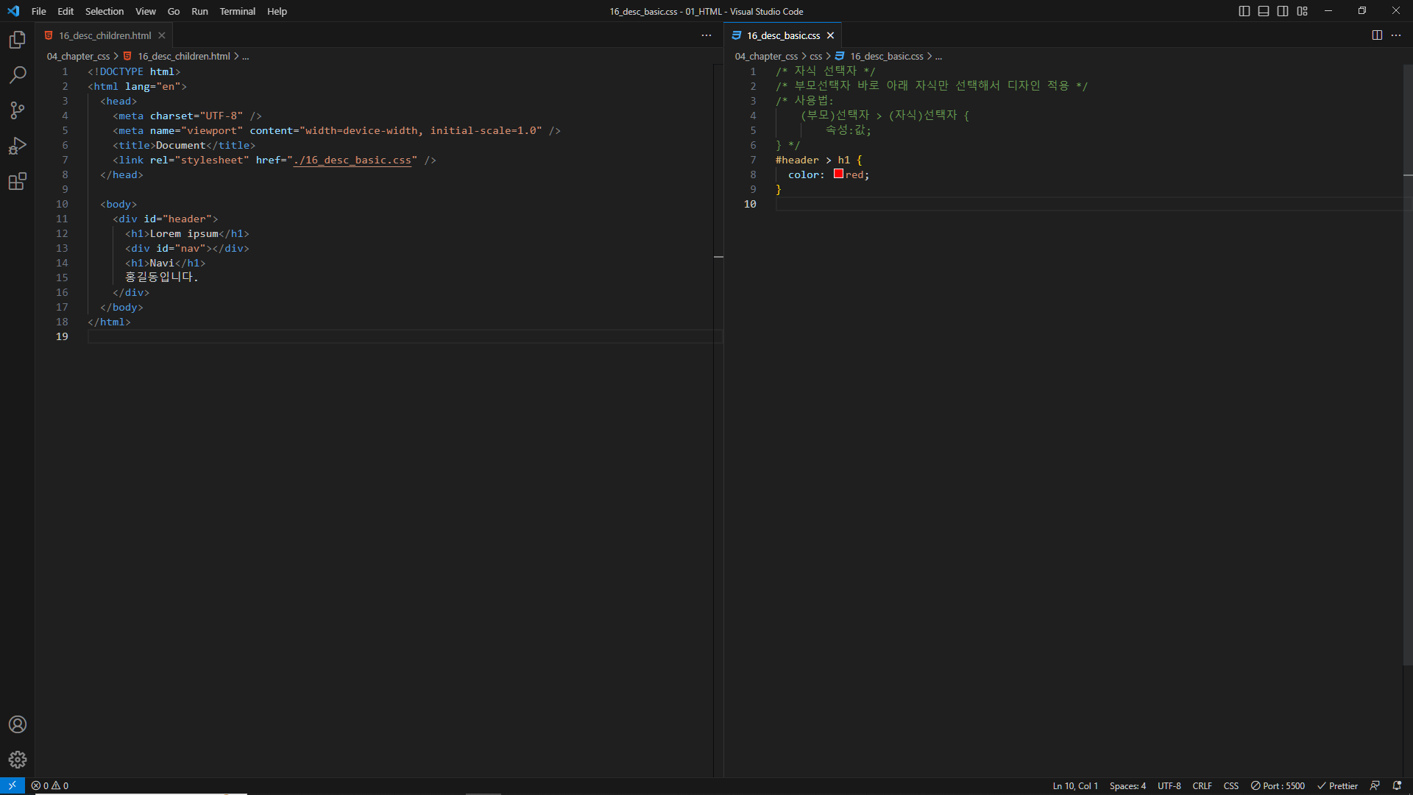Click the Live Server Port: 5500 button
Image resolution: width=1413 pixels, height=795 pixels.
tap(1278, 785)
